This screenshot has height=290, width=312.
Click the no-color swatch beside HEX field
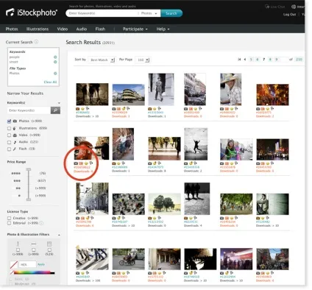coord(14,264)
